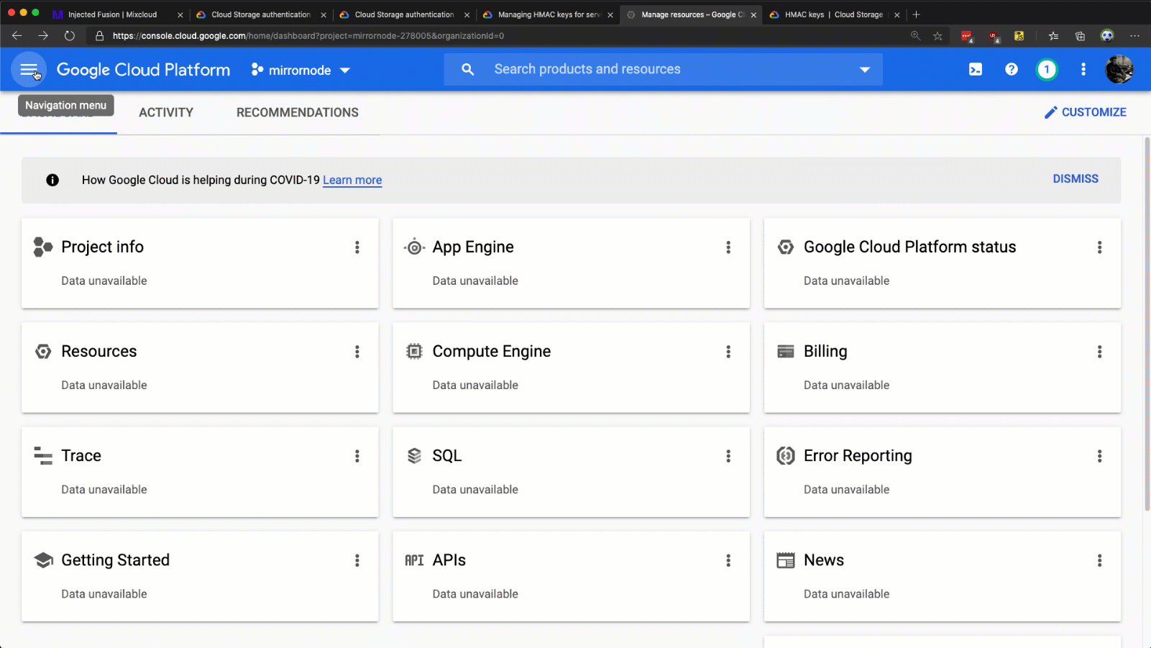Open Compute Engine card options menu
Viewport: 1151px width, 648px height.
coord(728,352)
